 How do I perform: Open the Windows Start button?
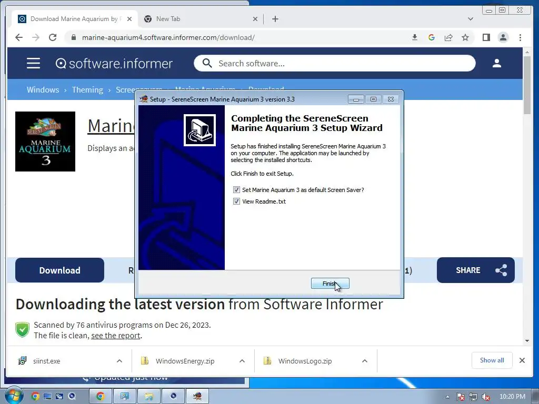point(14,396)
